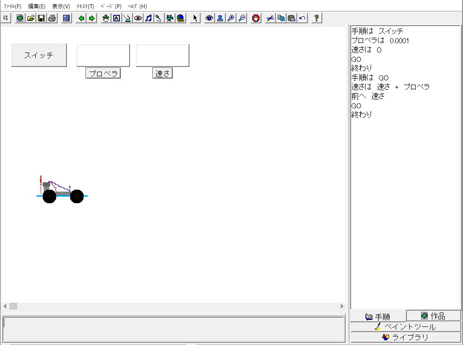Click the scissors cut icon

(270, 18)
